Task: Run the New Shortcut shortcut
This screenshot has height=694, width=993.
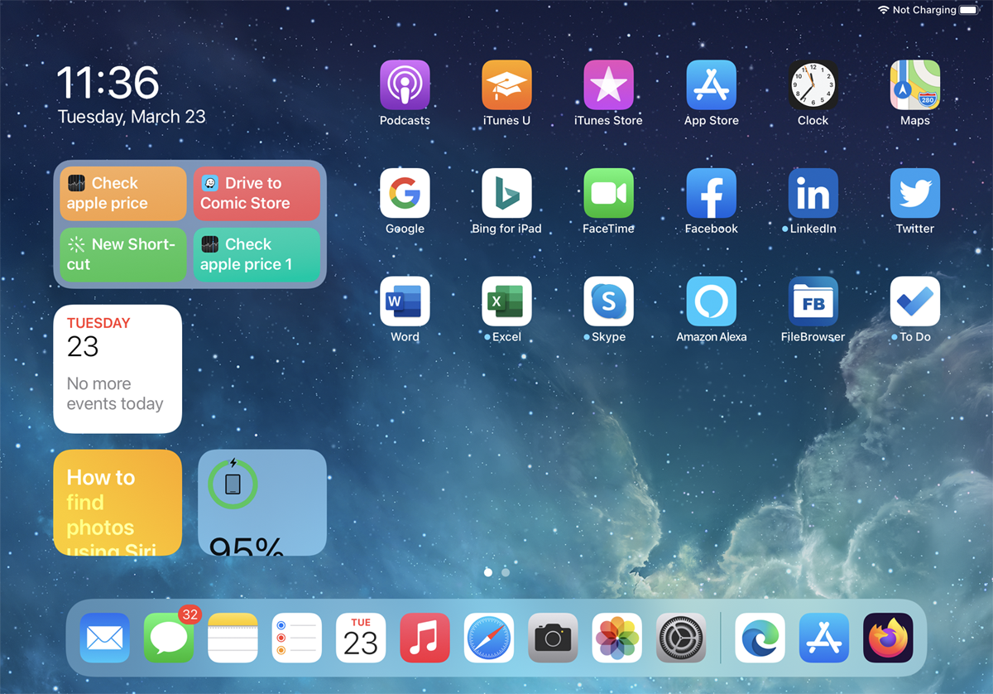Action: point(123,255)
